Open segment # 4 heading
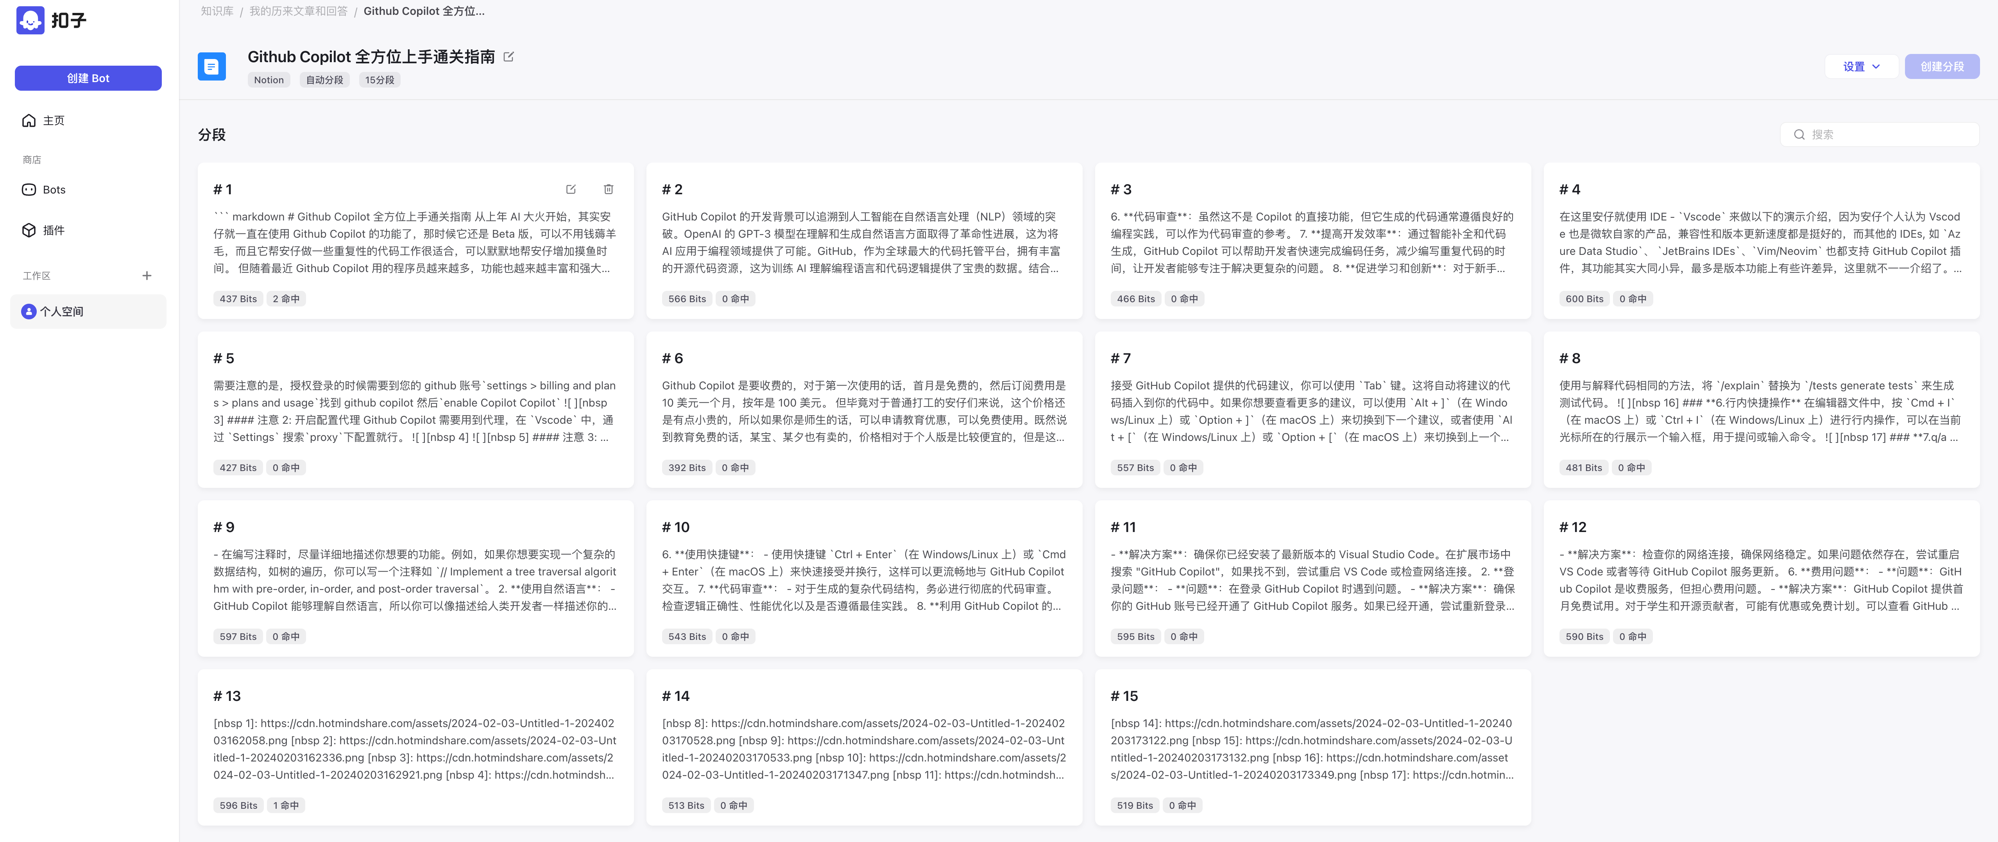Image resolution: width=1998 pixels, height=842 pixels. pyautogui.click(x=1570, y=189)
